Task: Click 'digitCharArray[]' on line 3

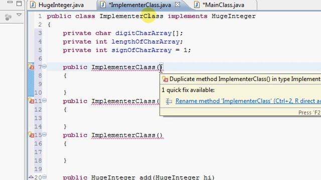Action: tap(147, 33)
